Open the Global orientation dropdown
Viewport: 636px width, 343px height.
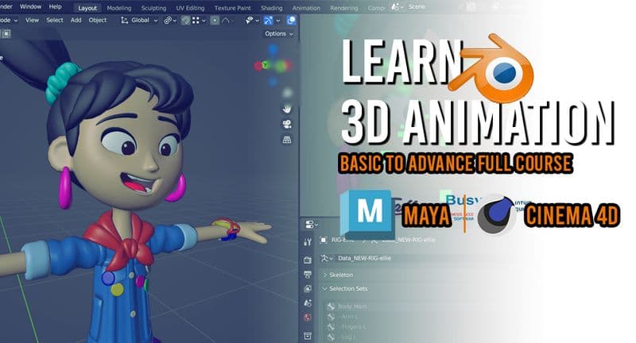click(145, 21)
